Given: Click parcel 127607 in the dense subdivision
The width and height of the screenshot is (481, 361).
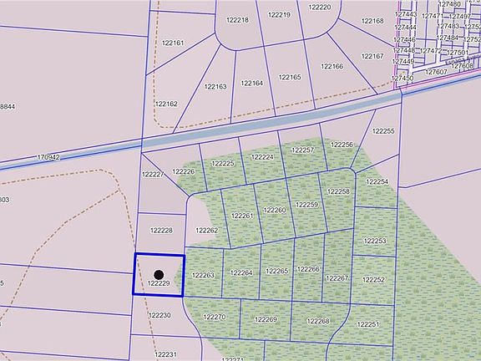Looking at the screenshot, I should pyautogui.click(x=436, y=73).
